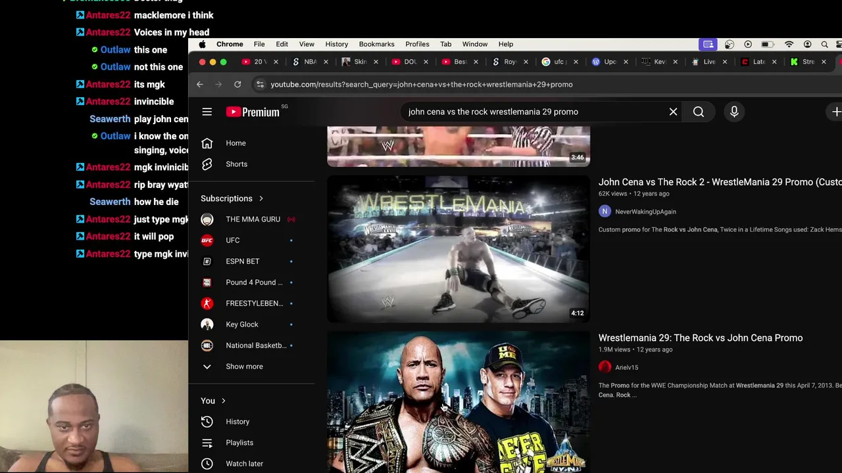Expand the You section chevron
The width and height of the screenshot is (842, 473).
(x=223, y=401)
